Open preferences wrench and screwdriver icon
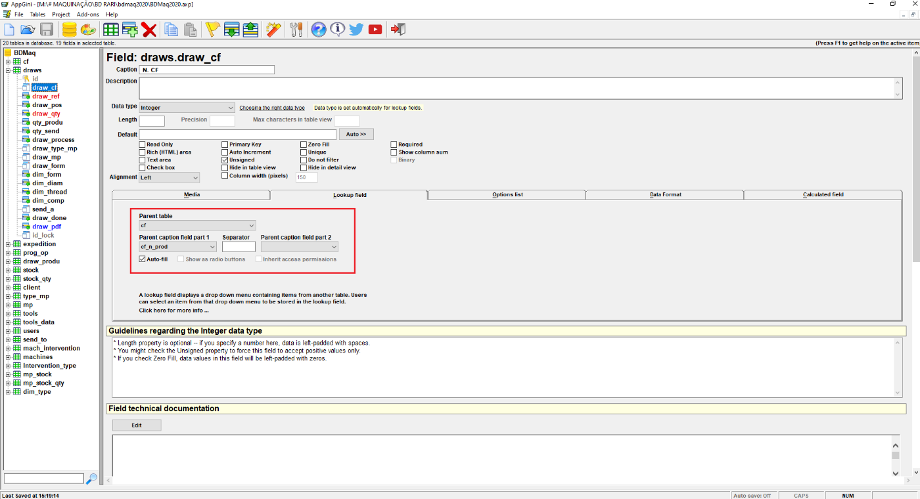Screen dimensions: 920x499 pos(296,29)
